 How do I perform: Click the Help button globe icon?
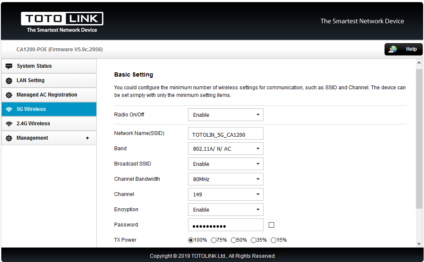pos(393,49)
